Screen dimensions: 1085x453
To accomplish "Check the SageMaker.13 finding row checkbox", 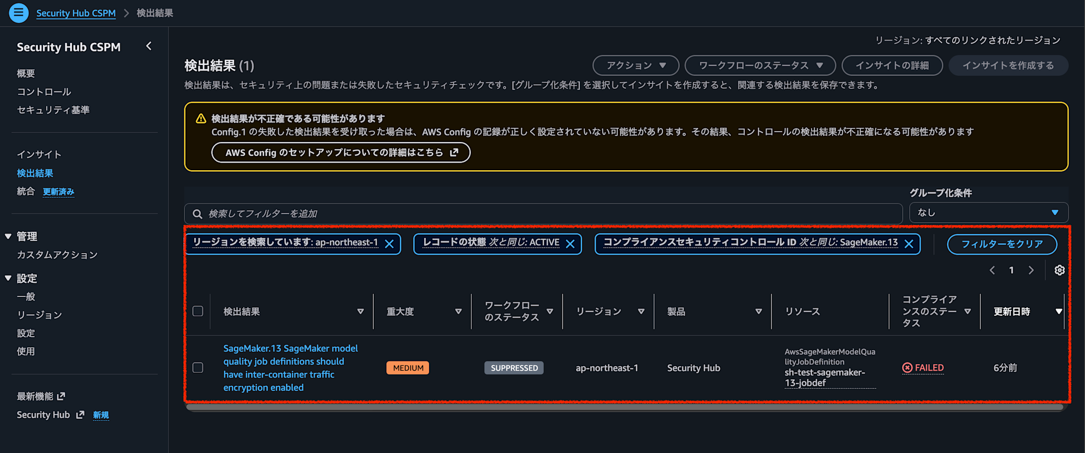I will pyautogui.click(x=198, y=367).
